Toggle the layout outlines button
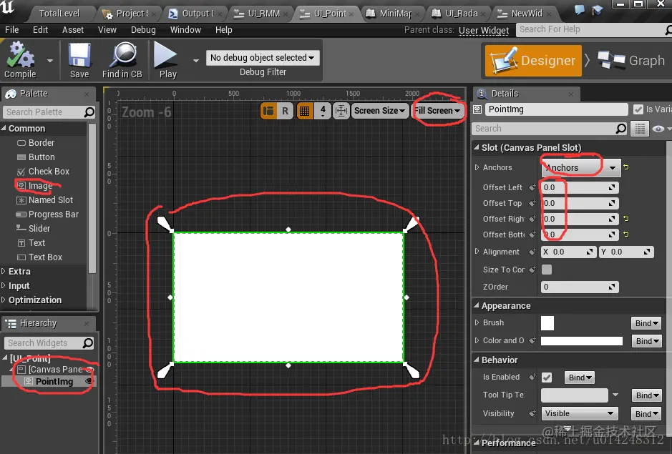 (x=268, y=111)
